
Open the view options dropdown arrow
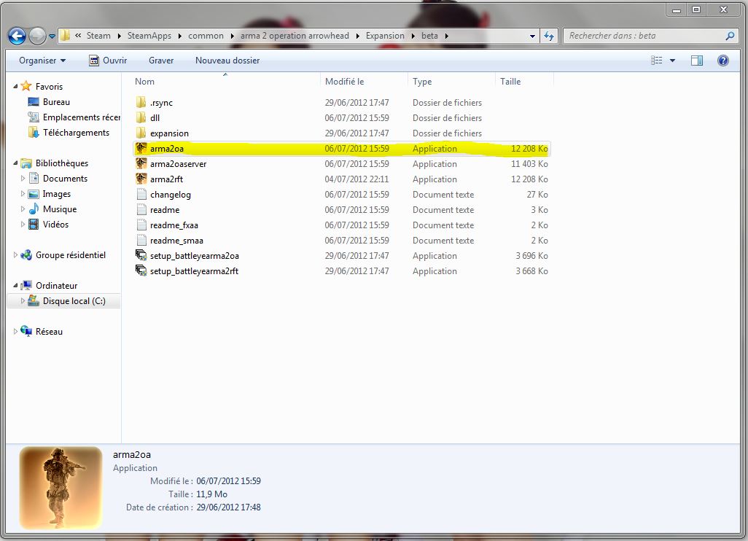[x=672, y=61]
